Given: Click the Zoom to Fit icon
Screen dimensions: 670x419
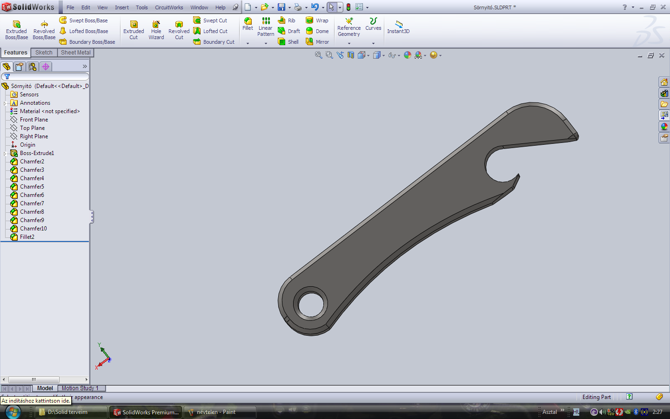Looking at the screenshot, I should point(319,55).
